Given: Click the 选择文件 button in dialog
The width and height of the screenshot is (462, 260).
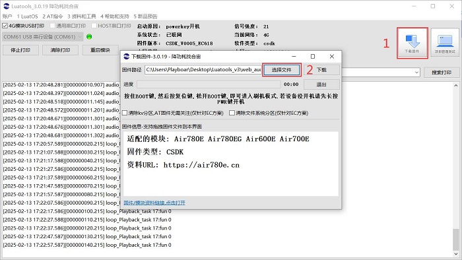Looking at the screenshot, I should pyautogui.click(x=282, y=70).
